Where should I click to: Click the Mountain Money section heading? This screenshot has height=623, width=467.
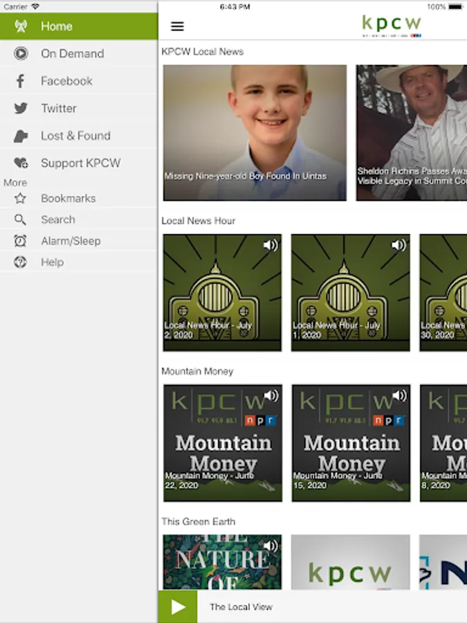197,372
